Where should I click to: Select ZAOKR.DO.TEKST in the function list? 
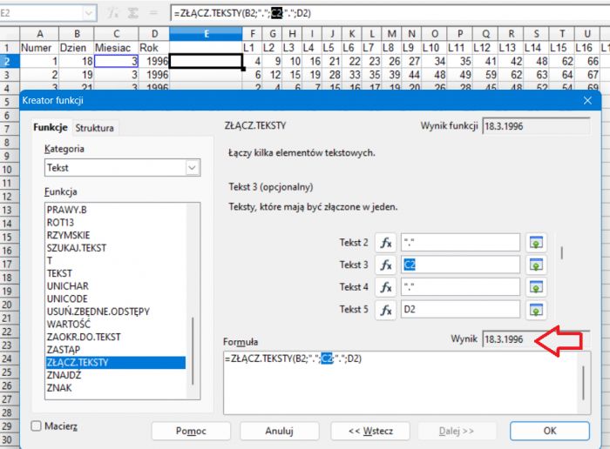coord(116,337)
